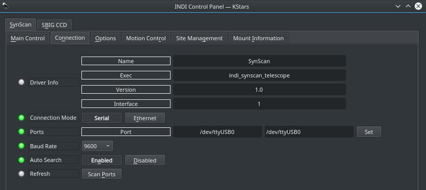Click the Driver Info status light
Viewport: 426px width, 190px height.
[x=21, y=83]
